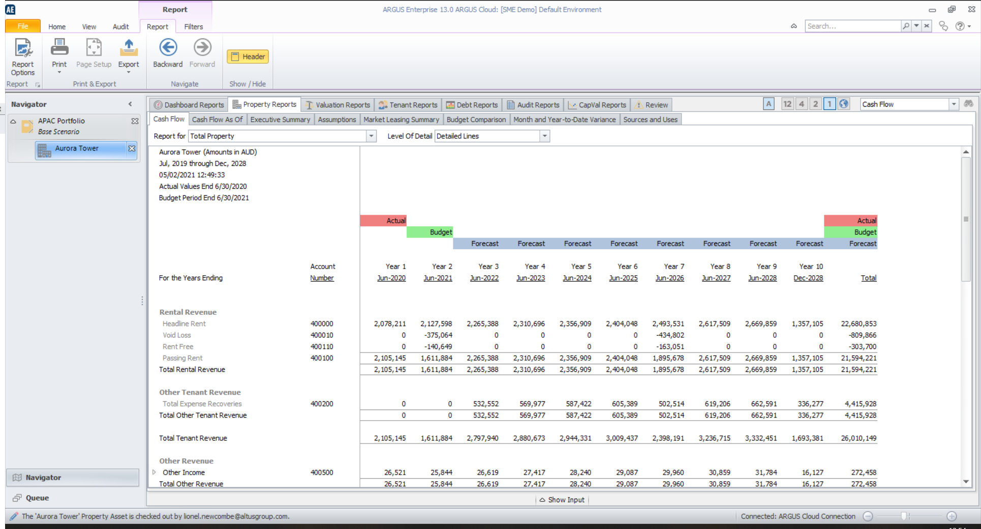Click the Show Input button
This screenshot has width=981, height=529.
(x=562, y=499)
